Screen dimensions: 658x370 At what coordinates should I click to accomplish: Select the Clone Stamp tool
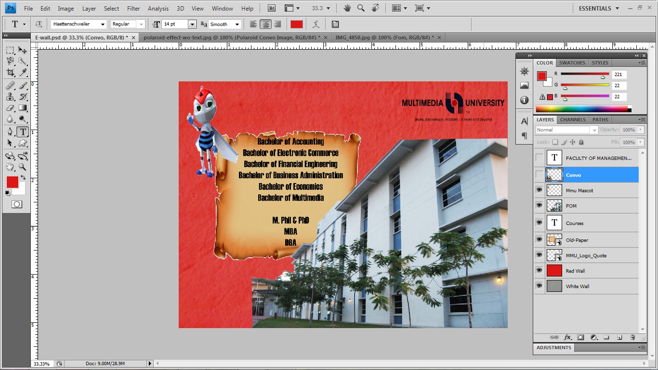10,96
